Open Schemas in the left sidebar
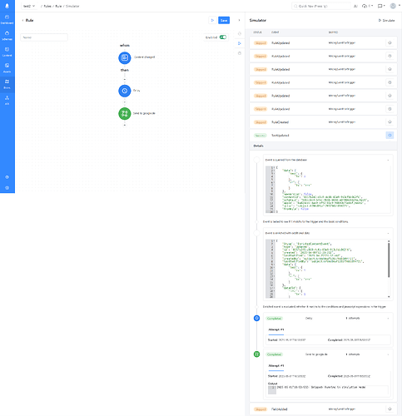The image size is (402, 416). (7, 35)
